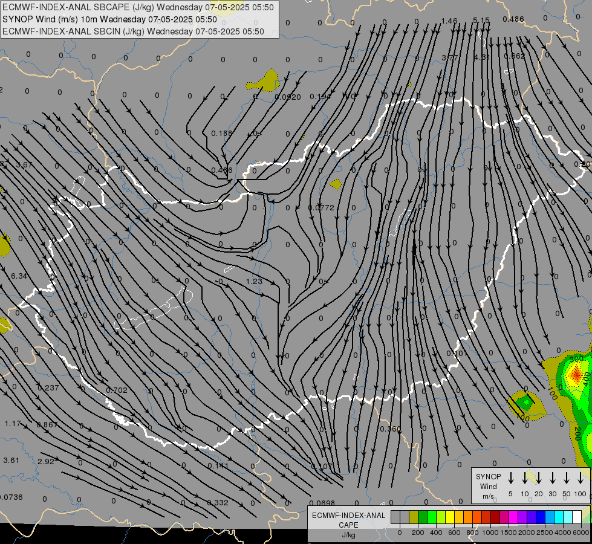Viewport: 592px width, 544px height.
Task: Click the 6000 tick label in CAPE legend
Action: tap(582, 533)
